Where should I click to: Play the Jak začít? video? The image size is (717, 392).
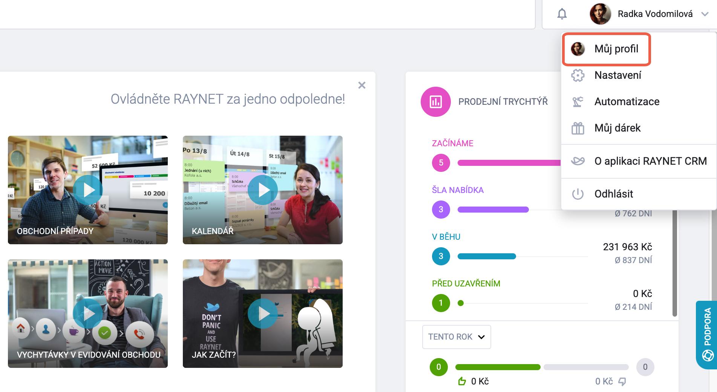point(263,314)
